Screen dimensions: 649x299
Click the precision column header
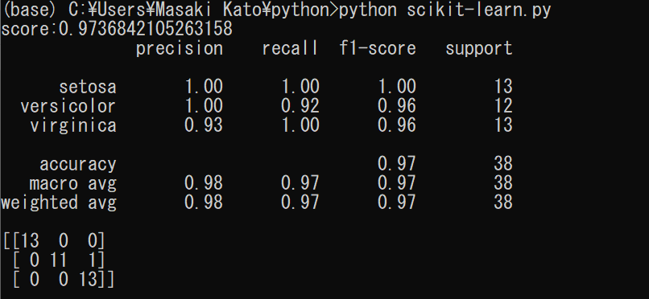[180, 49]
